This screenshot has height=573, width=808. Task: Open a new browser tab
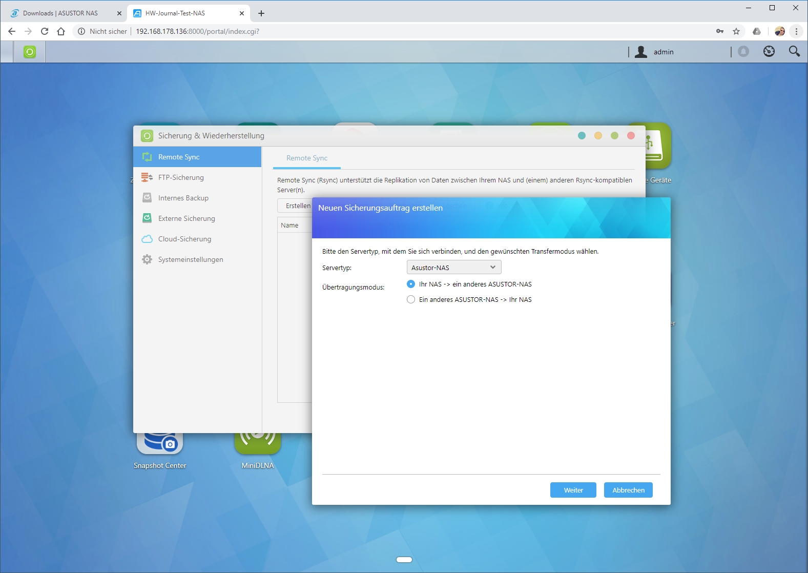pyautogui.click(x=261, y=13)
